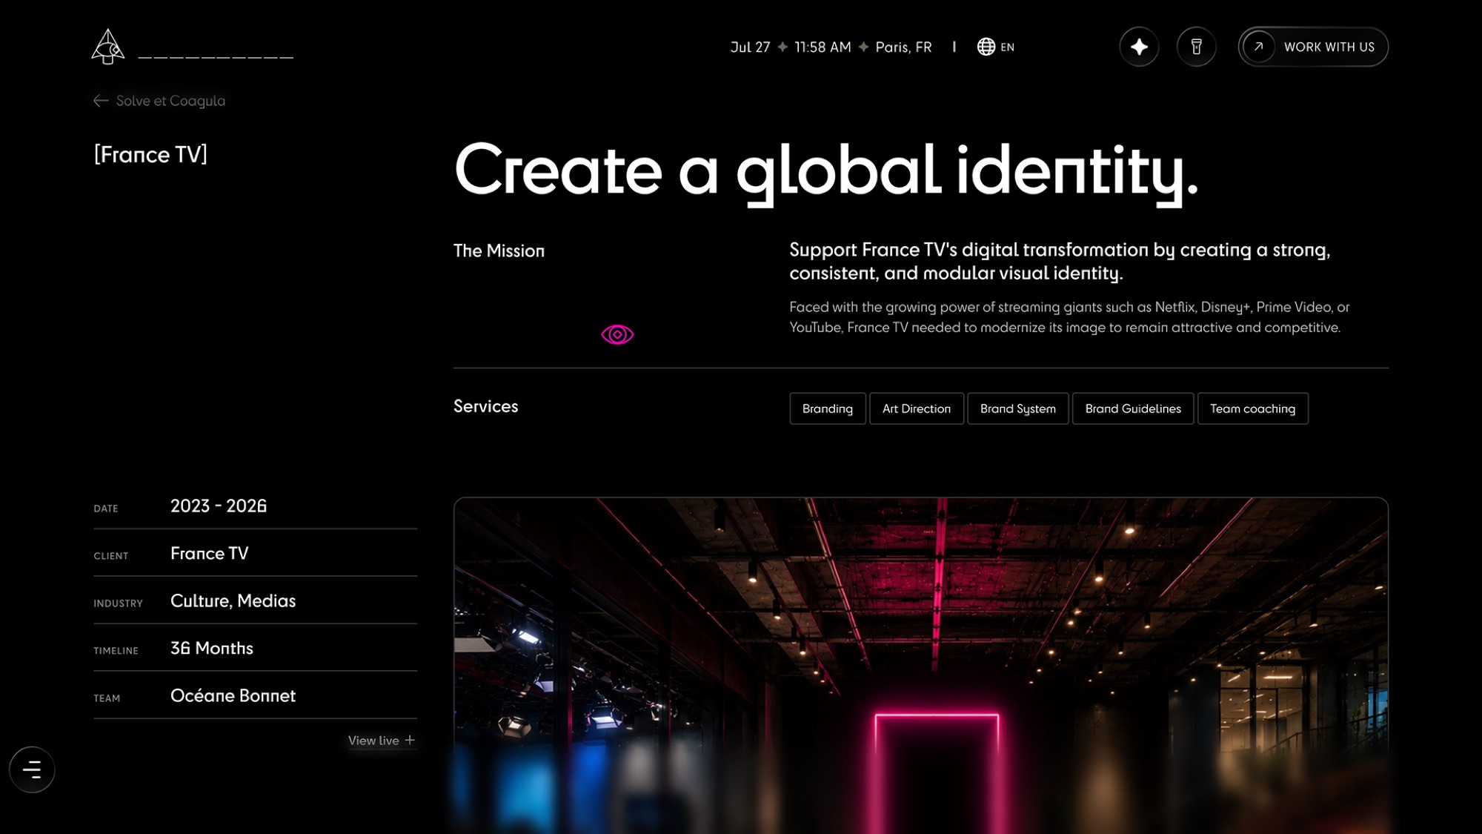Select the Brand Guidelines service tag

tap(1133, 408)
